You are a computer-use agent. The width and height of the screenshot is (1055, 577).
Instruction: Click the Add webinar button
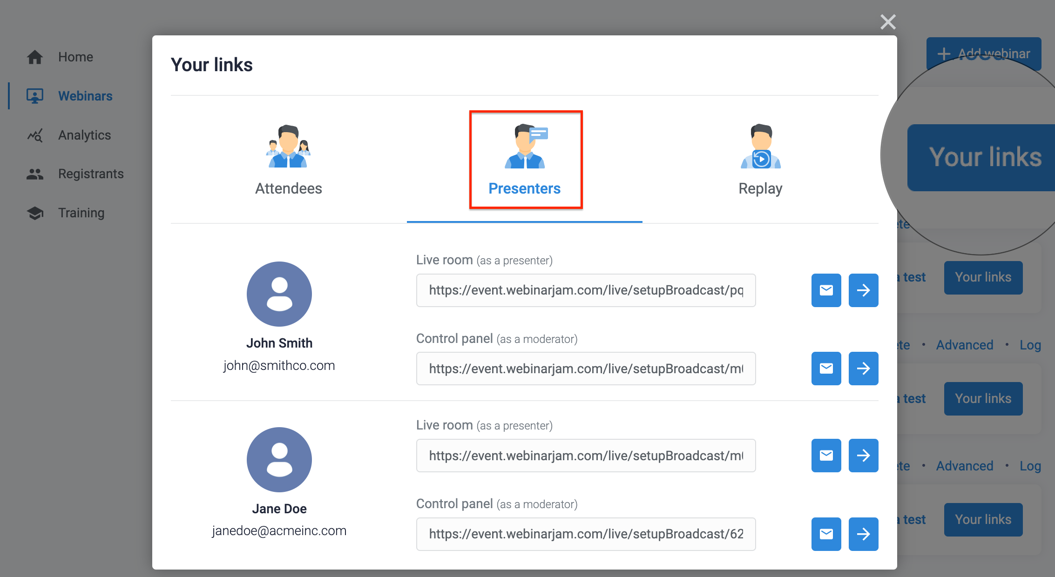click(984, 54)
